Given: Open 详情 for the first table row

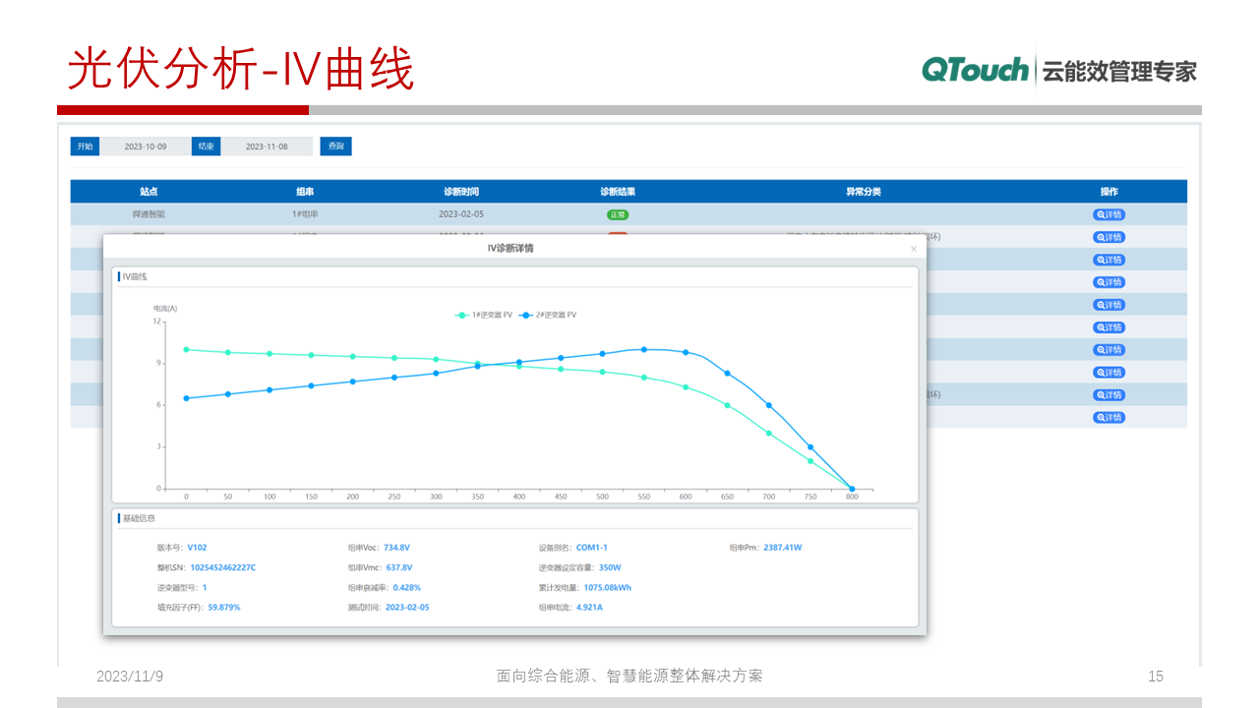Looking at the screenshot, I should (1109, 214).
